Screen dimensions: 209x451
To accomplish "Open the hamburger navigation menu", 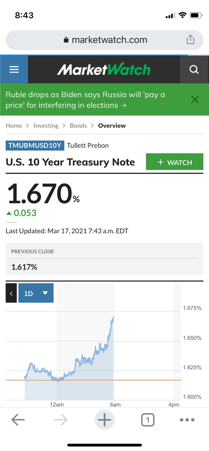I will [x=14, y=70].
